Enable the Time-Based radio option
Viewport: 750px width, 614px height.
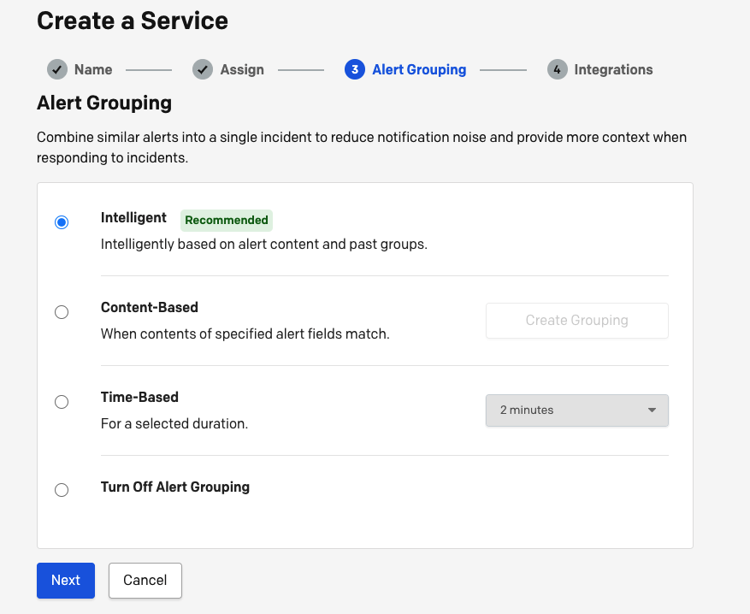click(x=62, y=402)
